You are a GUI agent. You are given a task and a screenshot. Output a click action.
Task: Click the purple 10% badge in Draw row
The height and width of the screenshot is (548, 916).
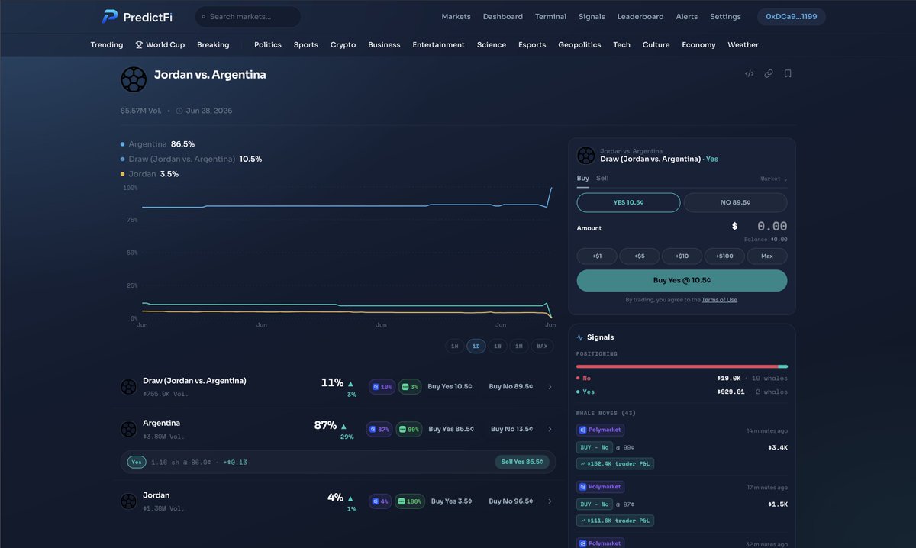(382, 387)
